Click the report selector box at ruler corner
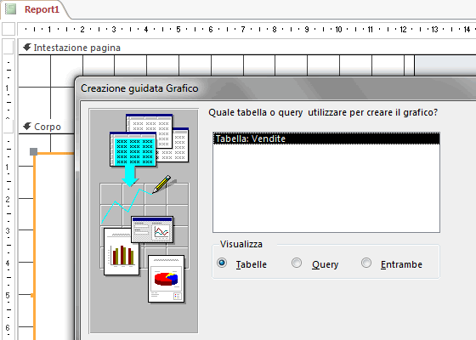This screenshot has height=340, width=476. click(x=8, y=30)
